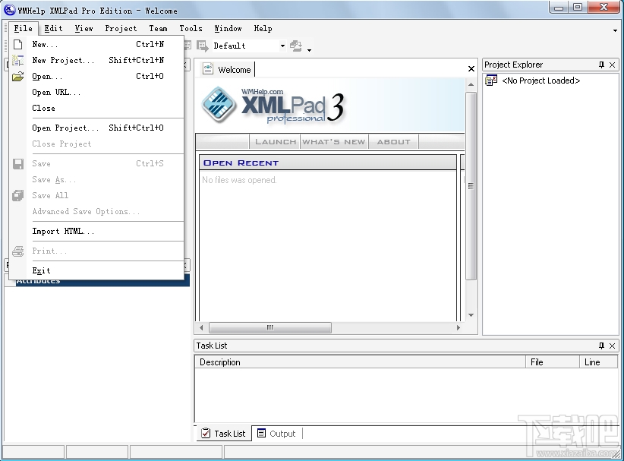The height and width of the screenshot is (461, 624).
Task: Expand the toolbar options arrow after layout icon
Action: (x=309, y=50)
